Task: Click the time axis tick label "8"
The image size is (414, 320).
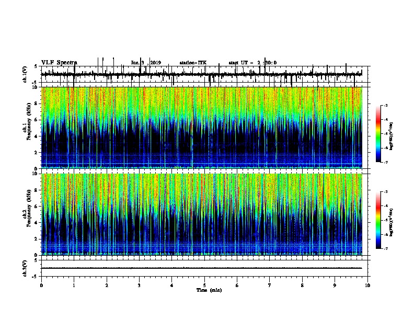Action: 302,285
